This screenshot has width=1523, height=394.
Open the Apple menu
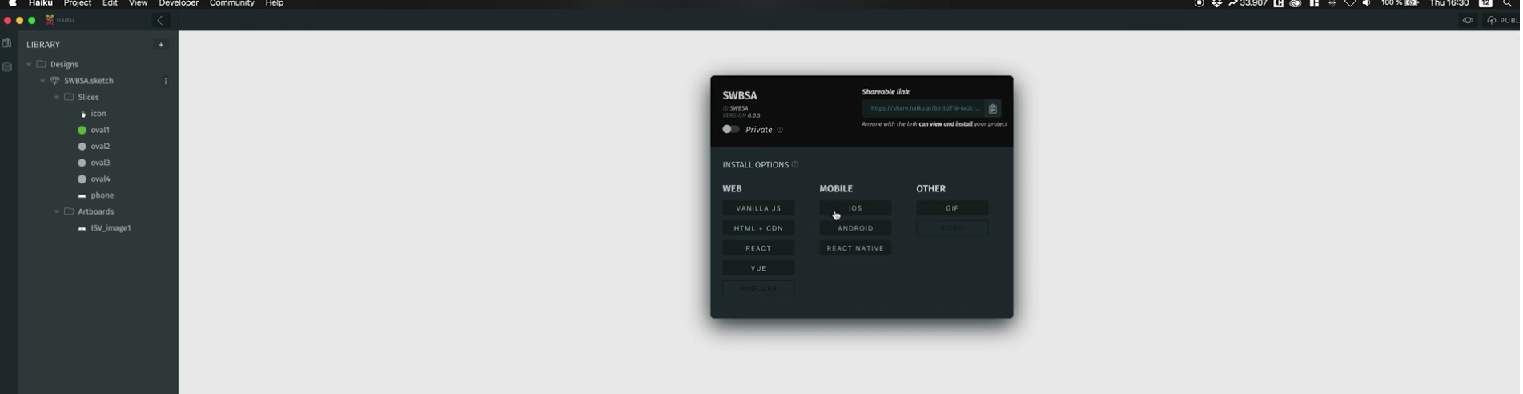(x=12, y=3)
